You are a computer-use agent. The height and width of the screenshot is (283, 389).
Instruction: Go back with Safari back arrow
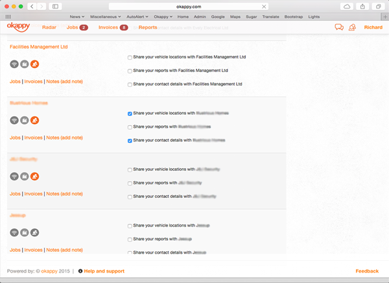point(32,6)
